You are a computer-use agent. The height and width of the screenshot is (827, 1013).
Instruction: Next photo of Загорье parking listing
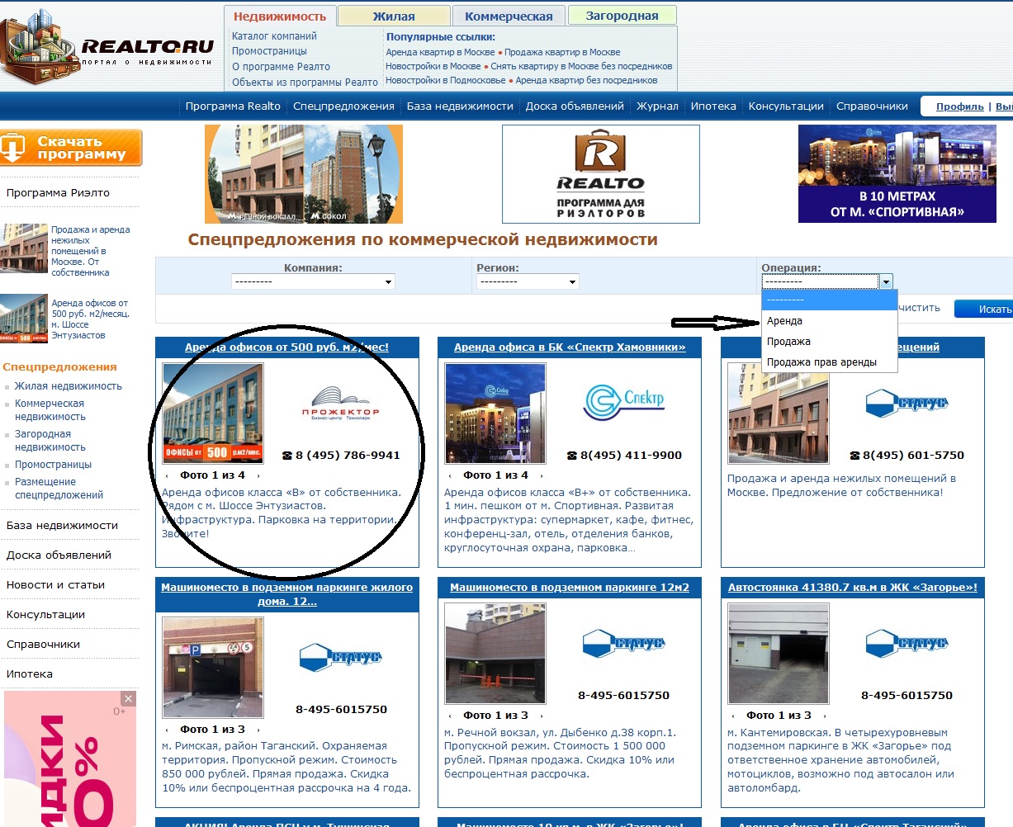[x=824, y=716]
